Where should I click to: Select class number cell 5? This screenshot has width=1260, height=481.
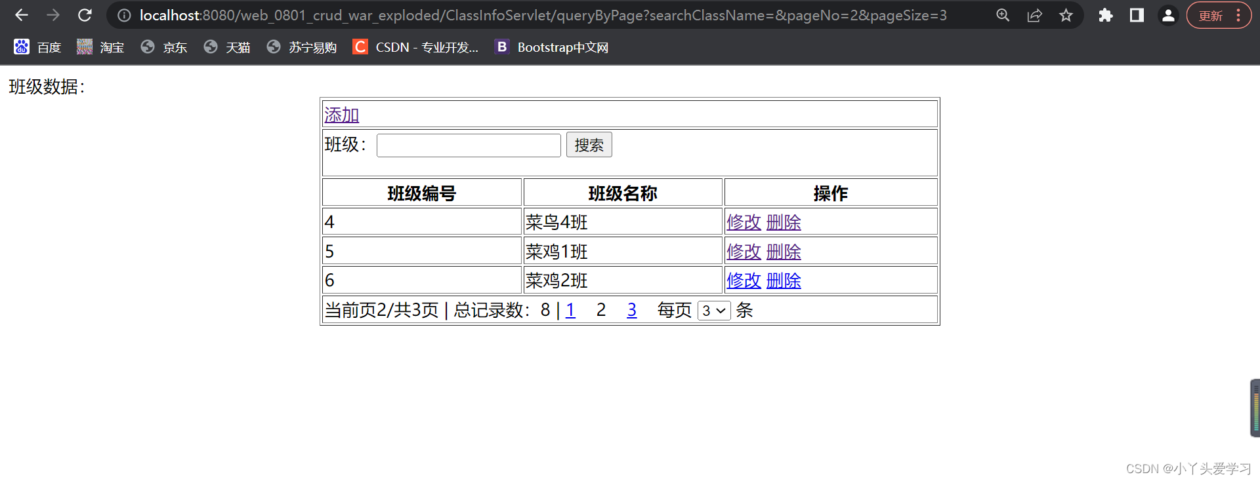(421, 251)
